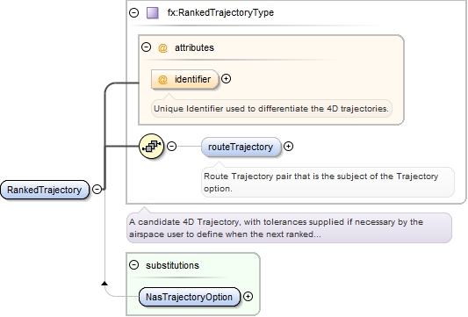Select the NasTrajectoryOption element node
This screenshot has width=468, height=317.
tap(190, 297)
